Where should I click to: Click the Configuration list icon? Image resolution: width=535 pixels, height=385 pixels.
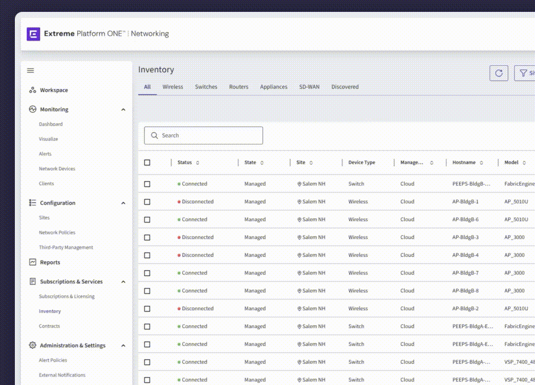point(32,203)
